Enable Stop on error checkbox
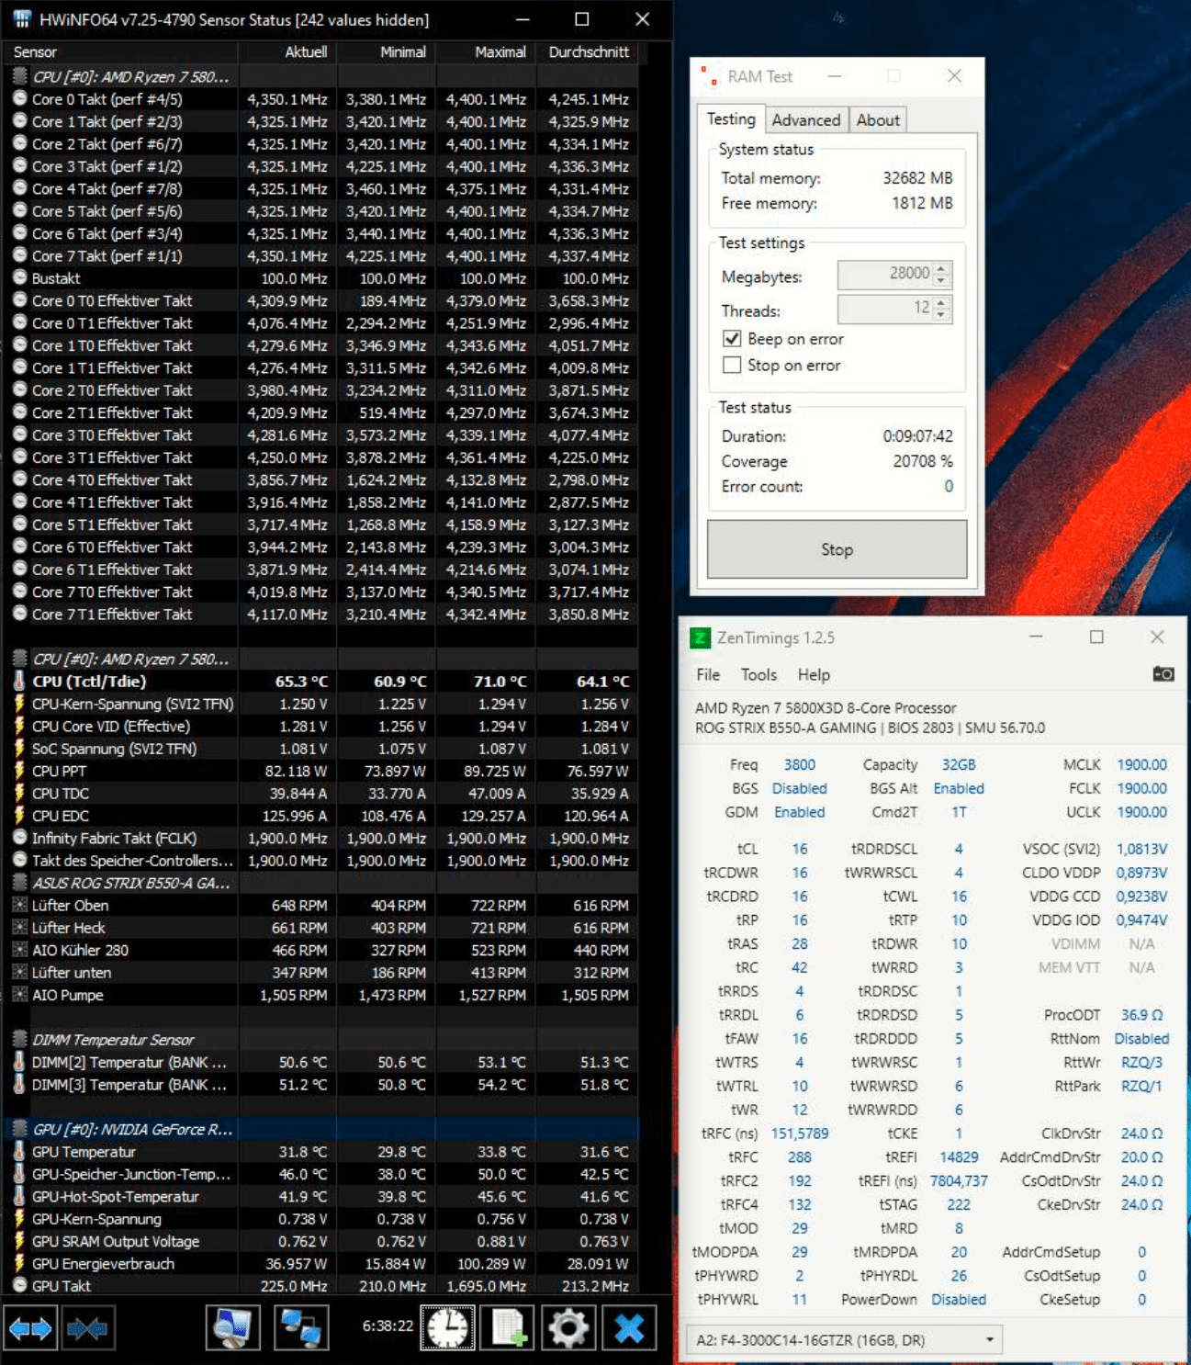1191x1365 pixels. (x=732, y=366)
